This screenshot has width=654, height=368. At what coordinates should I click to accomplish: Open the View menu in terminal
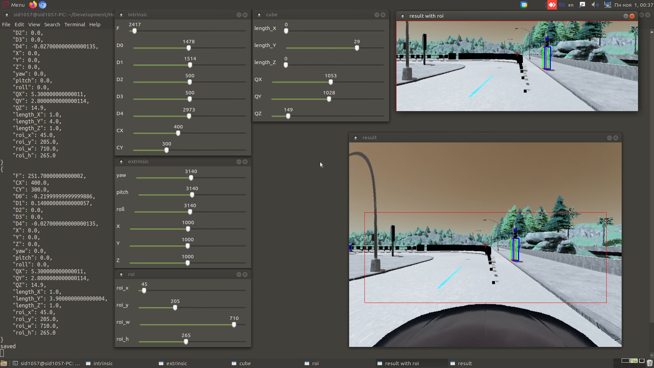tap(34, 25)
